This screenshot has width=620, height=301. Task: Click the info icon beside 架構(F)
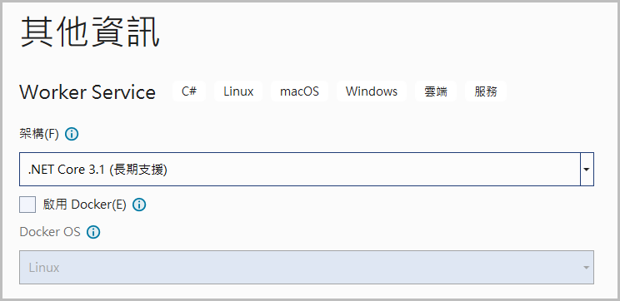pyautogui.click(x=72, y=135)
